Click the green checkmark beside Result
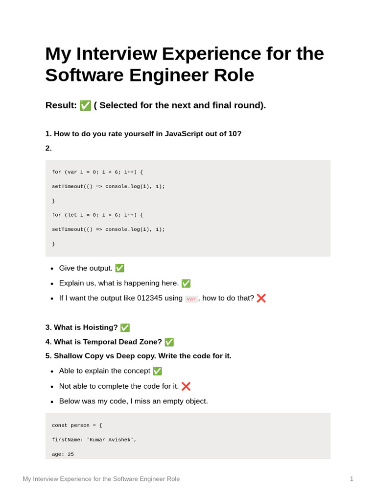 85,105
